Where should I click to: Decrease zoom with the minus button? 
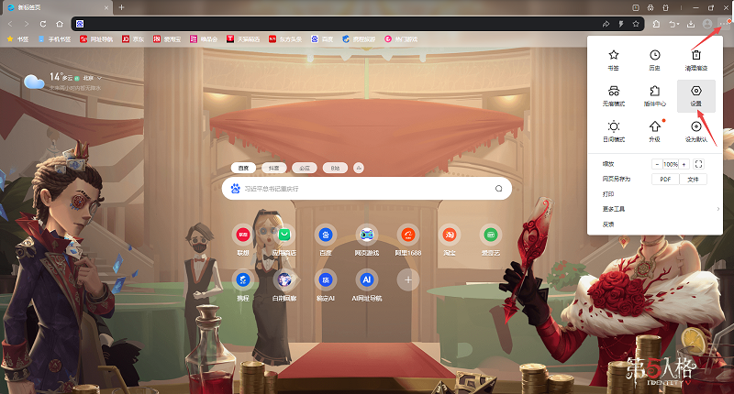click(657, 164)
